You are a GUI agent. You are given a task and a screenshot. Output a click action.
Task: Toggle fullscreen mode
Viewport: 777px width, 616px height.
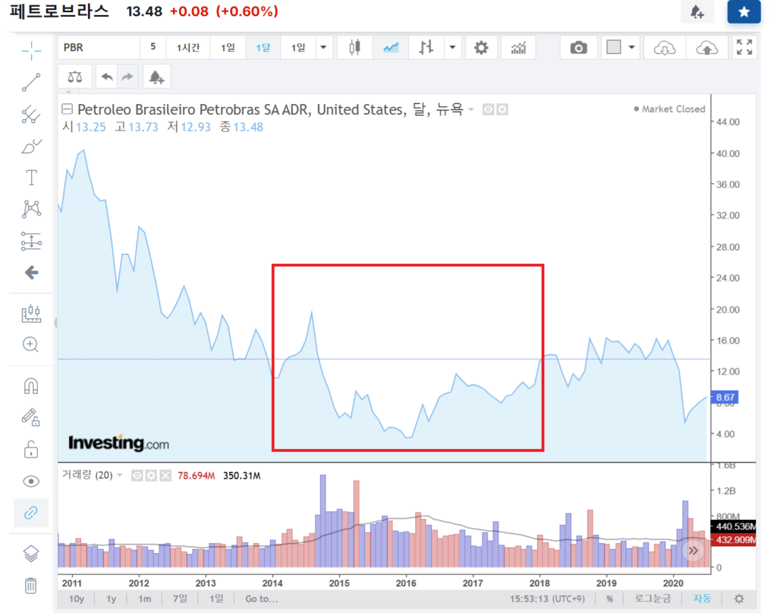point(744,48)
